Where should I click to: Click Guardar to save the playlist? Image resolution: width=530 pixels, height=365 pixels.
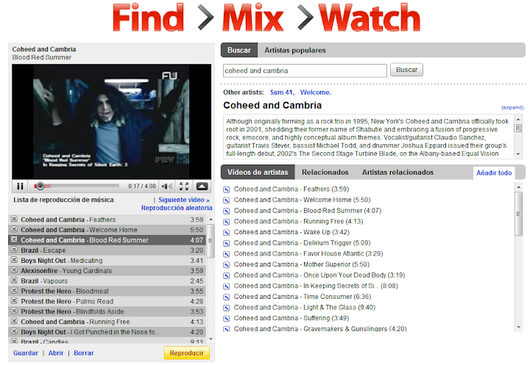(x=26, y=353)
